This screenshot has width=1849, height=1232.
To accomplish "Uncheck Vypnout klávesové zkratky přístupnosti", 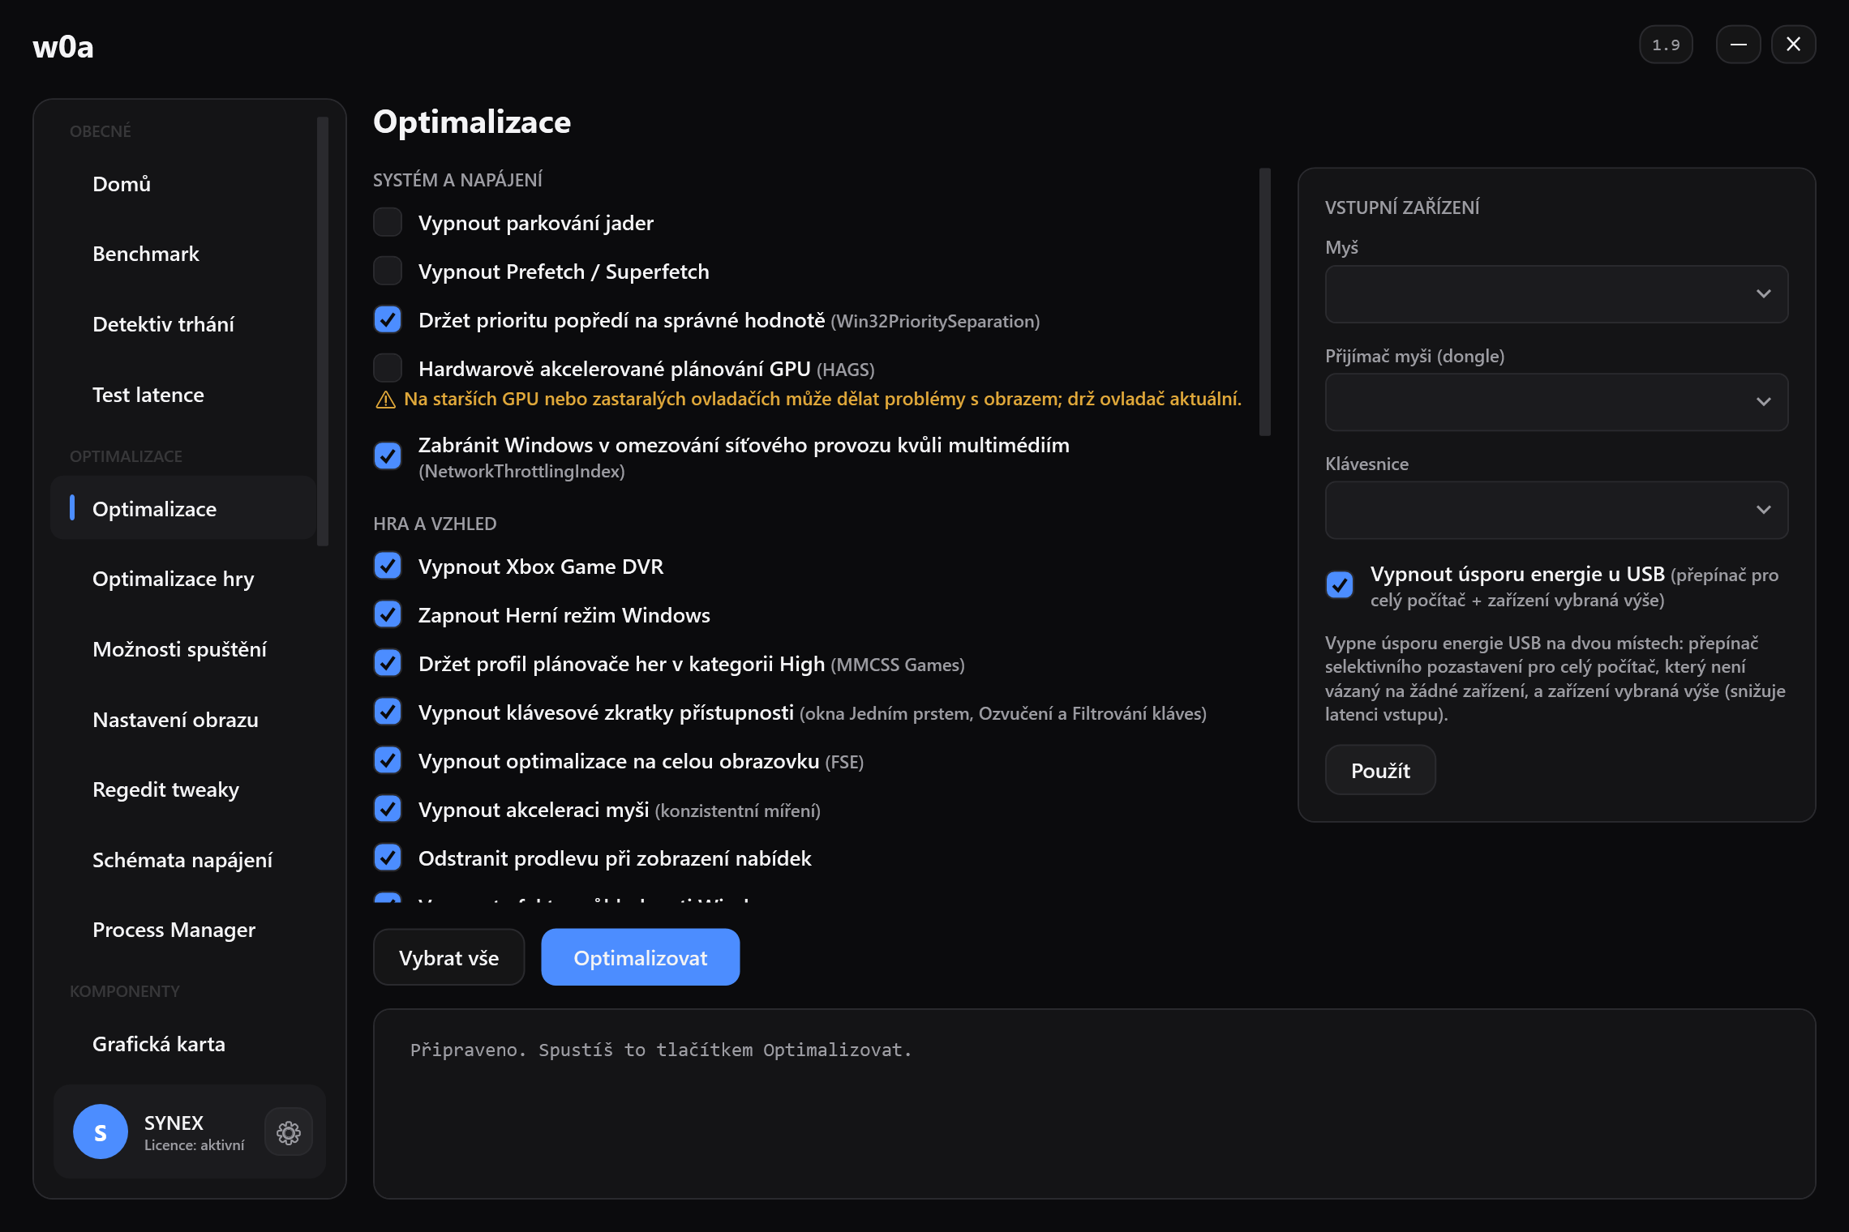I will [388, 712].
